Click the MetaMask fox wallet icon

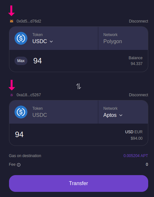coord(12,21)
